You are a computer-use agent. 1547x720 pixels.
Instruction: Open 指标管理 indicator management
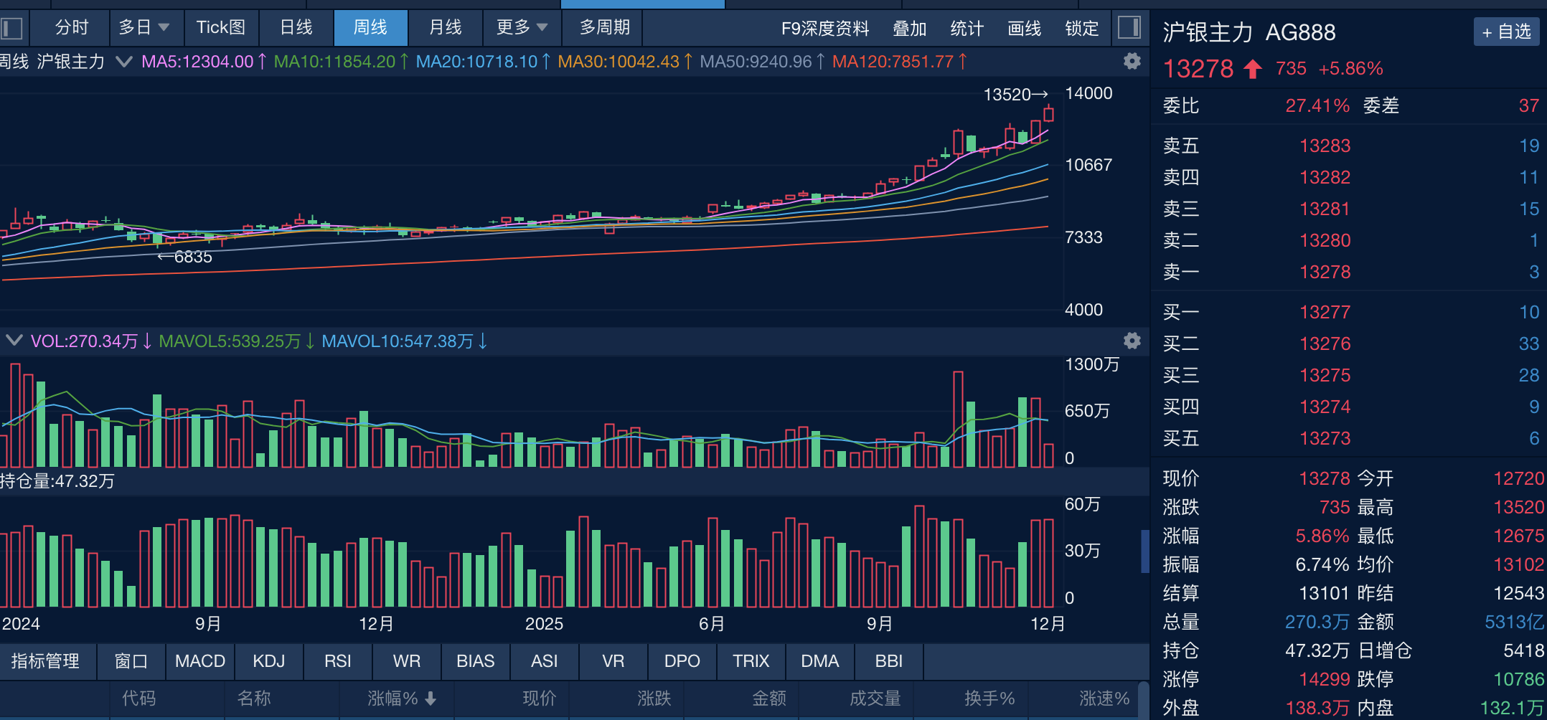click(47, 661)
